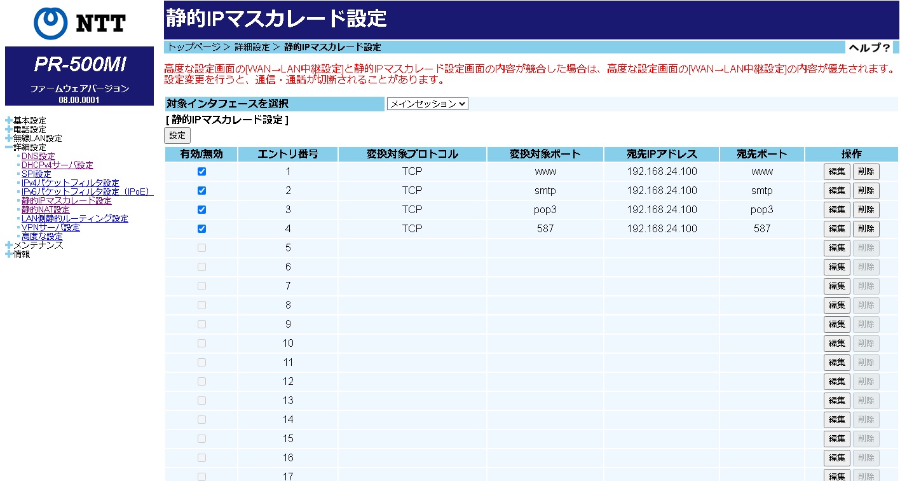This screenshot has height=481, width=900.
Task: Open DNS設定 in the sidebar
Action: coord(38,156)
